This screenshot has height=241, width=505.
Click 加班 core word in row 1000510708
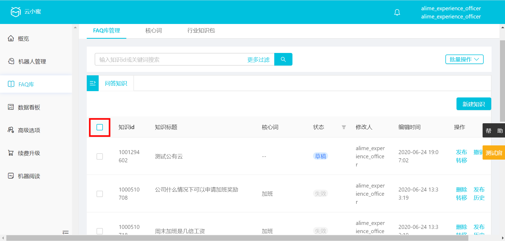(x=267, y=194)
